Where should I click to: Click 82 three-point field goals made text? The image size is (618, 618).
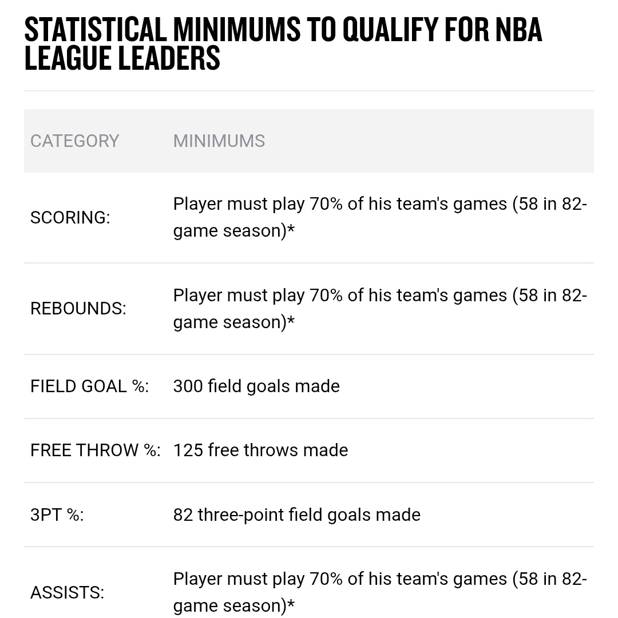click(297, 515)
